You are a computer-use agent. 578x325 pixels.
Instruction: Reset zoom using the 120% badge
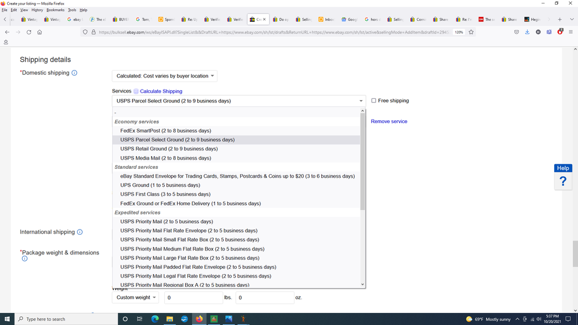pyautogui.click(x=459, y=32)
